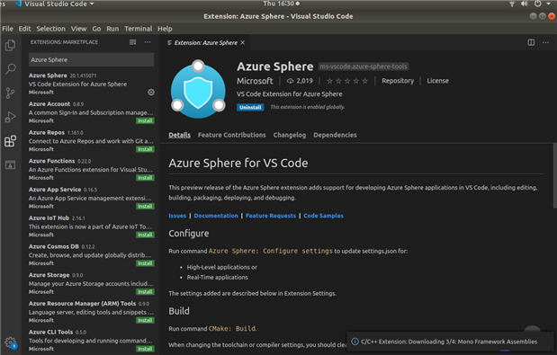557x355 pixels.
Task: Switch to the Changelog tab
Action: (x=289, y=135)
